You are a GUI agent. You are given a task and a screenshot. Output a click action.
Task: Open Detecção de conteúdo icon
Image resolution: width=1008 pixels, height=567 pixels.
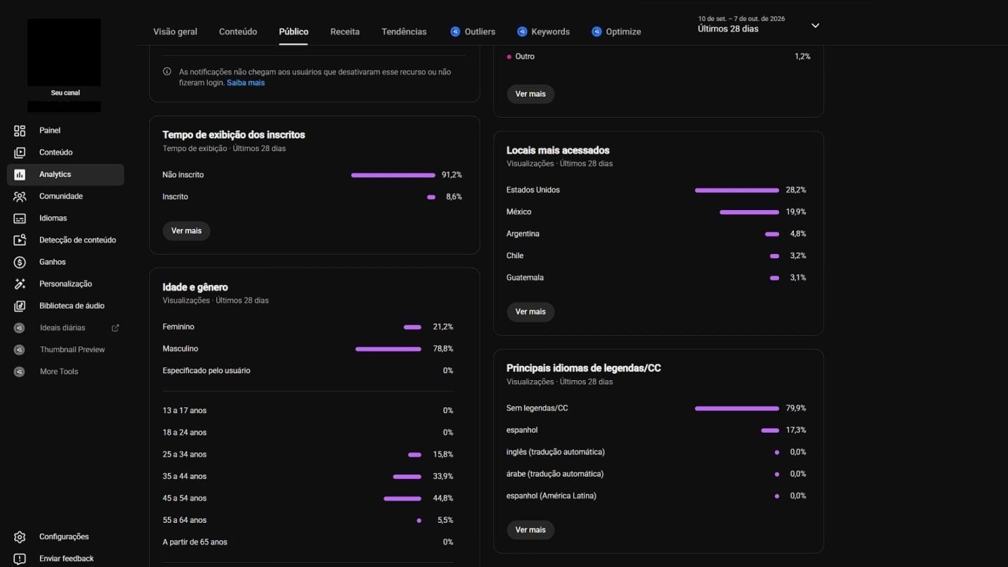tap(20, 240)
